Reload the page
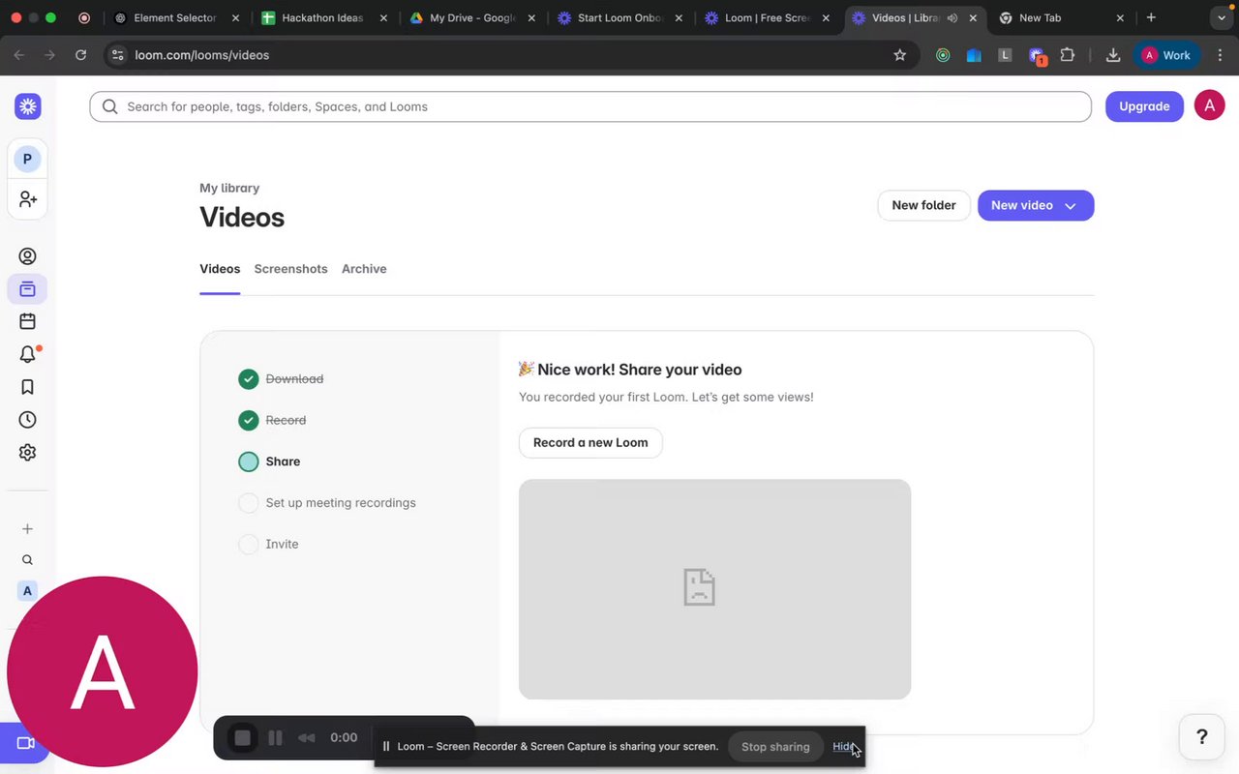 80,55
